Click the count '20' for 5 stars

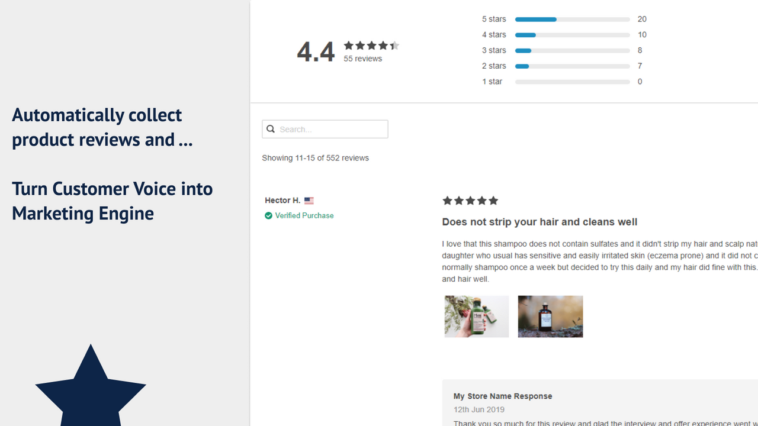click(642, 19)
